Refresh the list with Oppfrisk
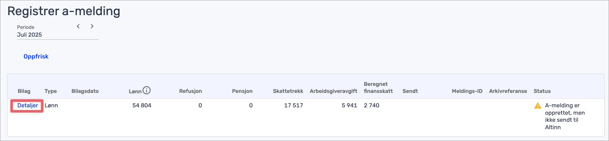 point(36,57)
